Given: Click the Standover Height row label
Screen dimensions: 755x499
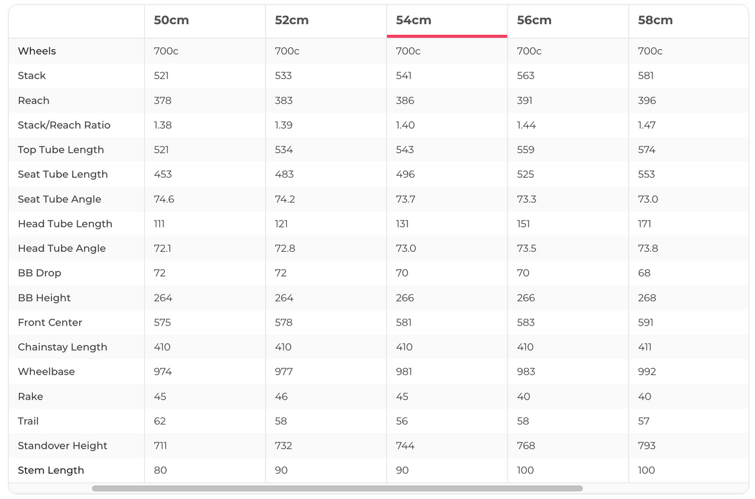Looking at the screenshot, I should (62, 446).
